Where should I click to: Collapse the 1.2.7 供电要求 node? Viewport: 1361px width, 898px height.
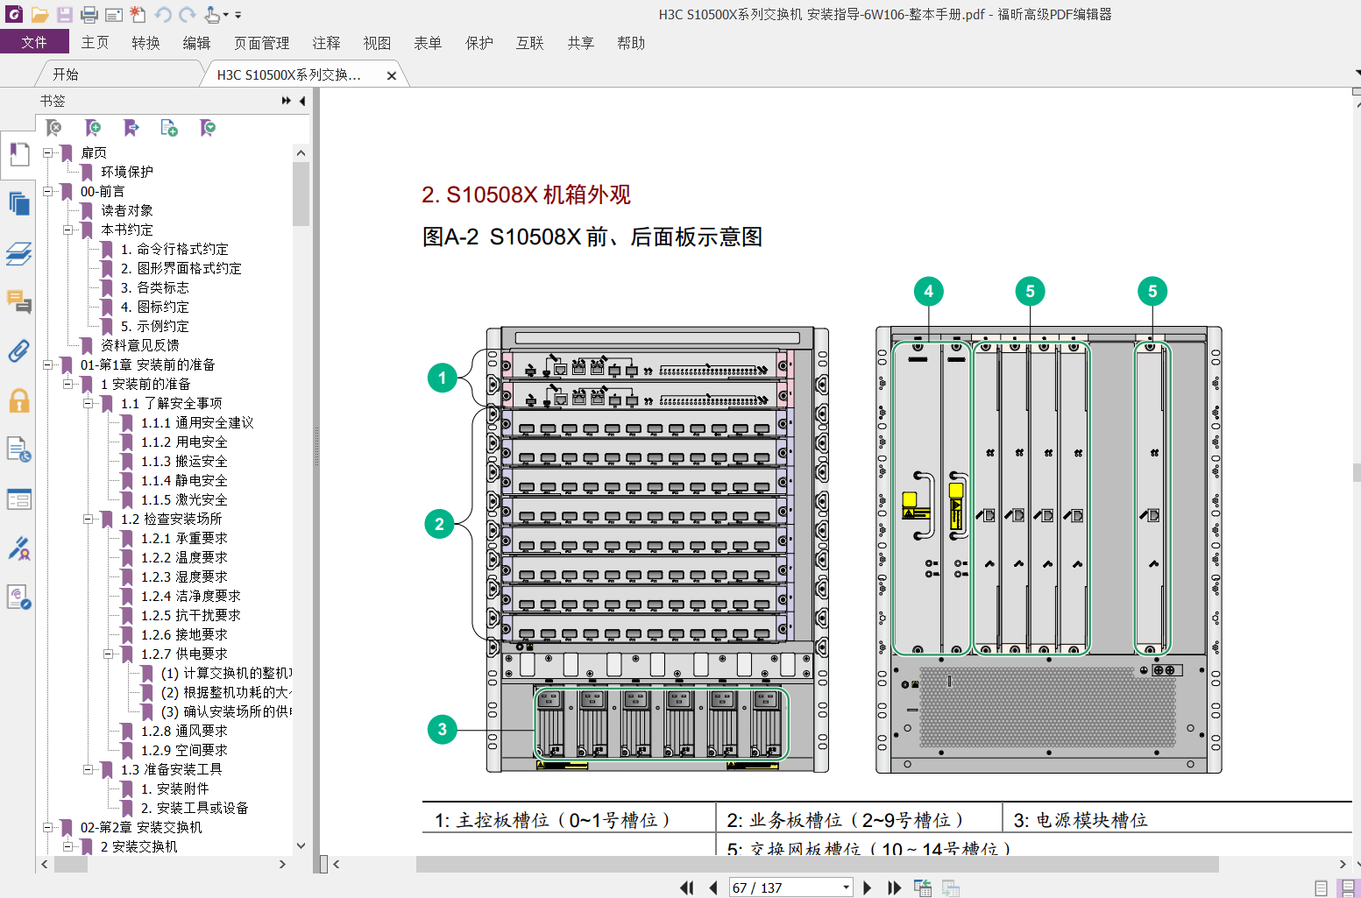(109, 654)
